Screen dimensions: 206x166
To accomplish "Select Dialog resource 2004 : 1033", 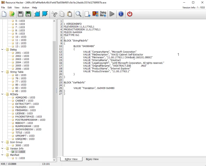I will pyautogui.click(x=22, y=62).
